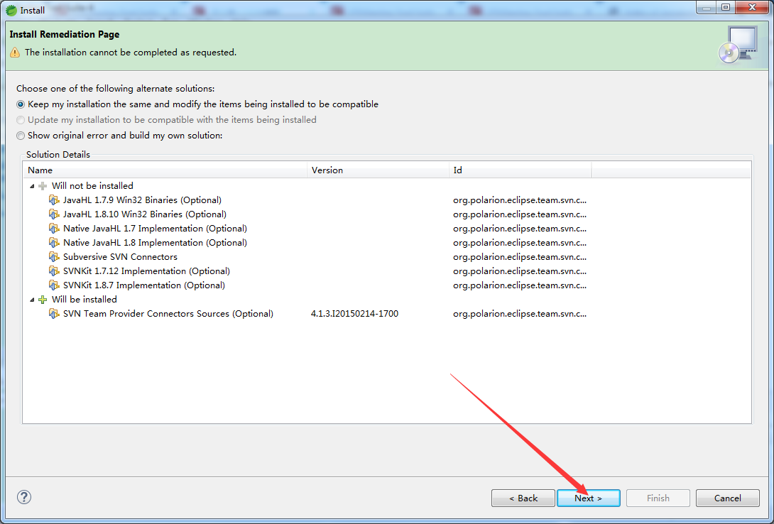
Task: Click the JavaHL 1.7.9 Win32 Binaries feature icon
Action: tap(55, 200)
